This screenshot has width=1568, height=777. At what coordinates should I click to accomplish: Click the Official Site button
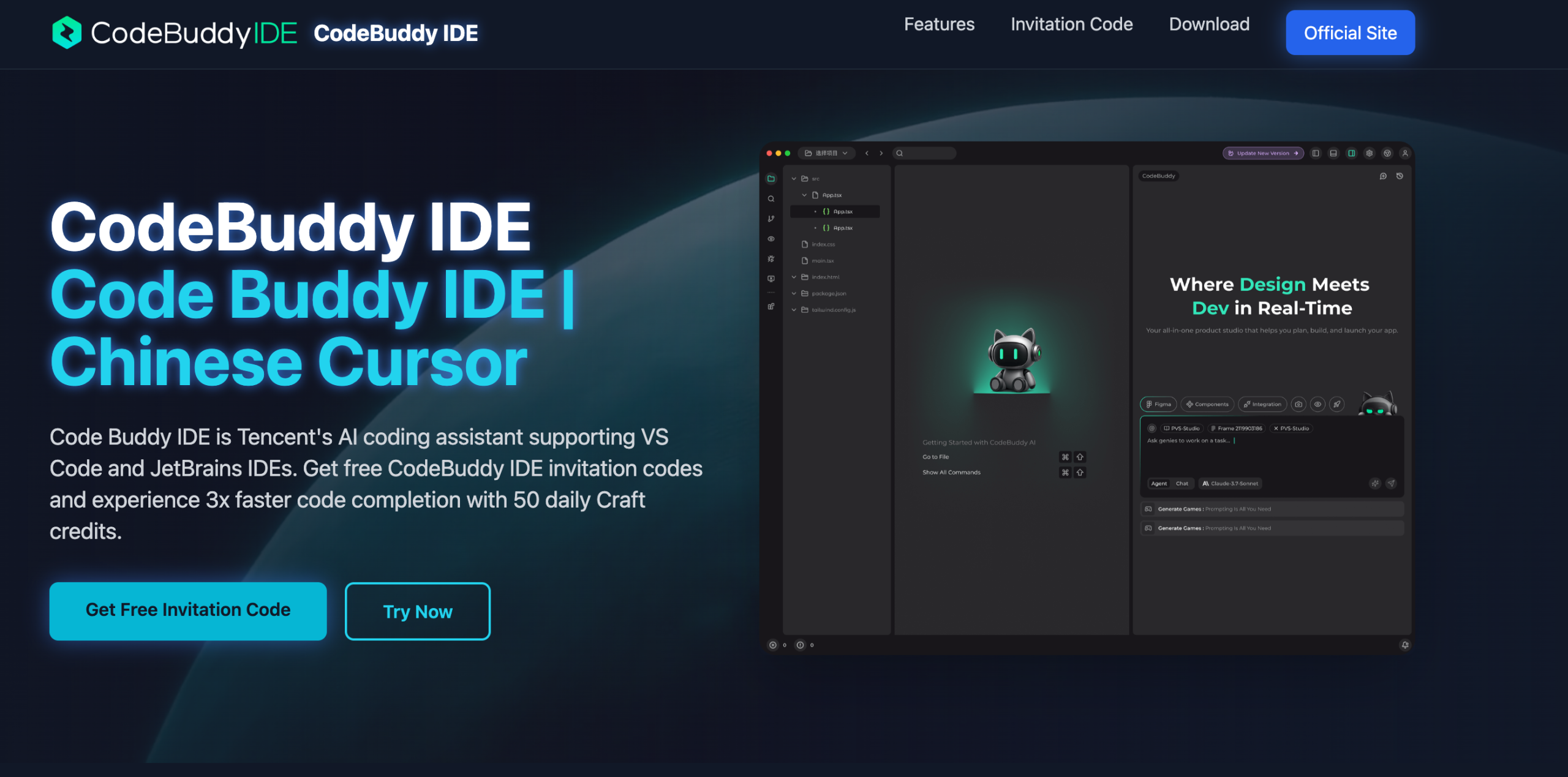(x=1350, y=32)
